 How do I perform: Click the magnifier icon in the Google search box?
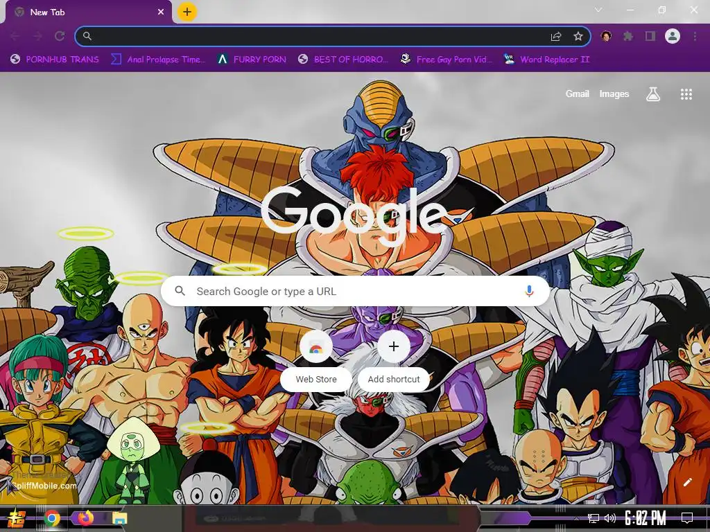click(180, 291)
